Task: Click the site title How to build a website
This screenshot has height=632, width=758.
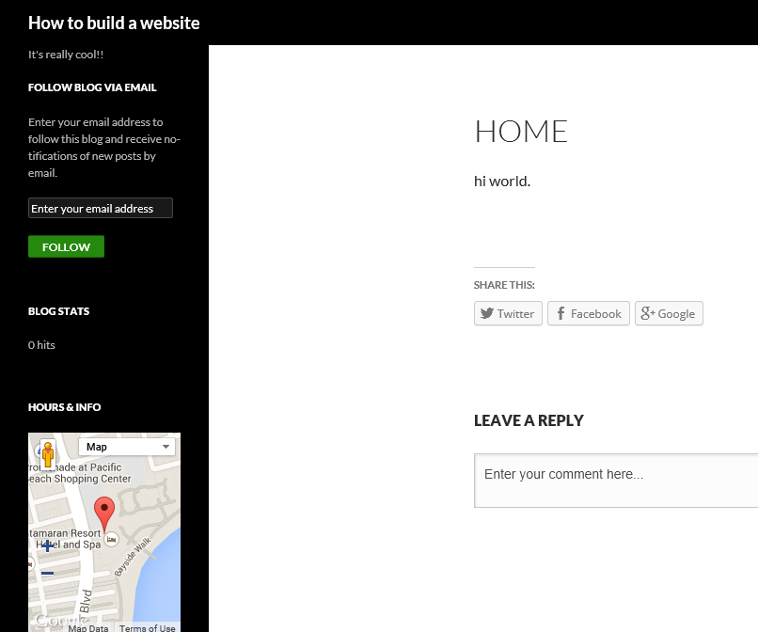Action: click(114, 23)
